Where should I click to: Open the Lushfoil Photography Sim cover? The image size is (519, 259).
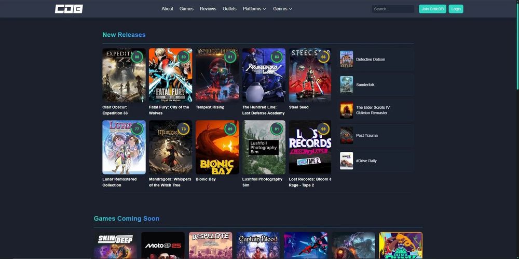click(264, 147)
